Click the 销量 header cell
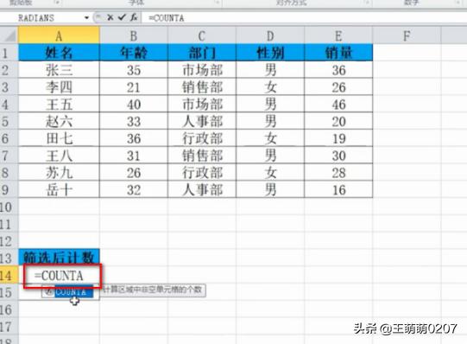The width and height of the screenshot is (467, 344). 338,53
